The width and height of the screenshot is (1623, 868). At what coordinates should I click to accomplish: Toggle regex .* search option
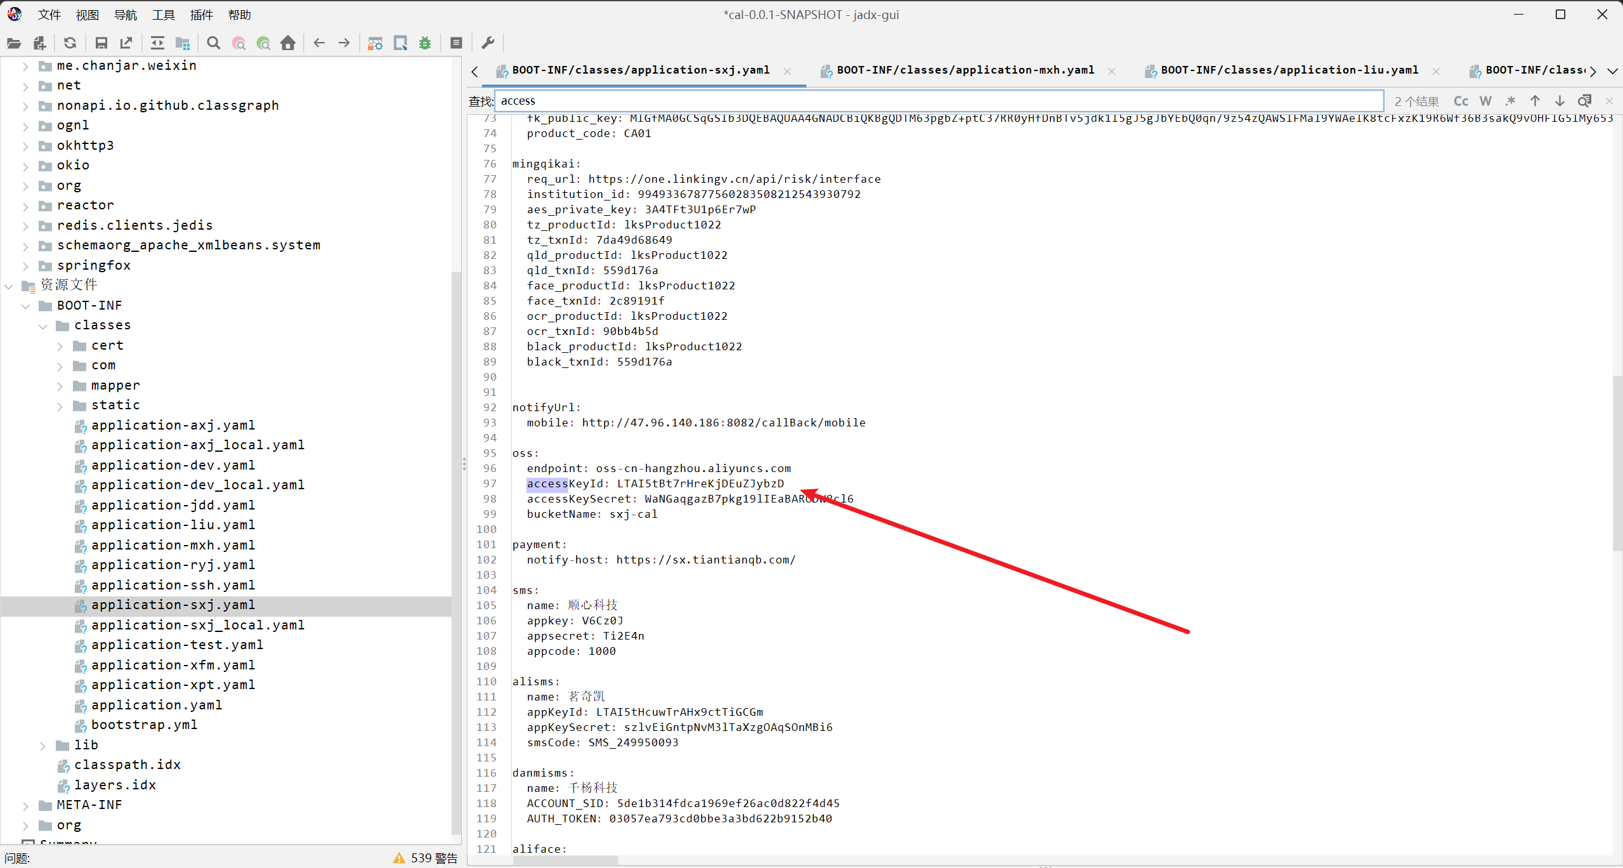pyautogui.click(x=1510, y=101)
